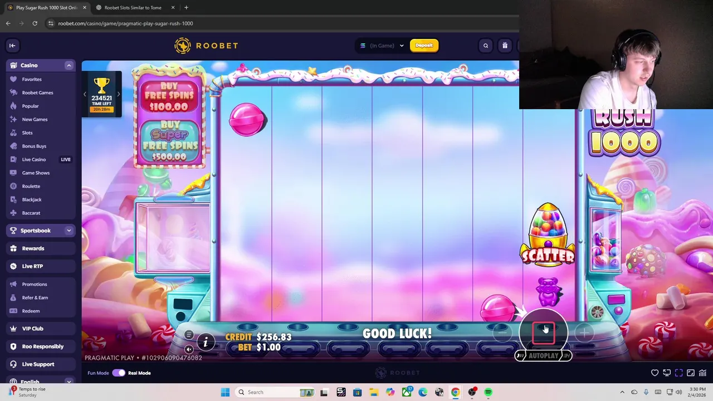Open Roobet Games category
This screenshot has height=401, width=713.
tap(37, 92)
